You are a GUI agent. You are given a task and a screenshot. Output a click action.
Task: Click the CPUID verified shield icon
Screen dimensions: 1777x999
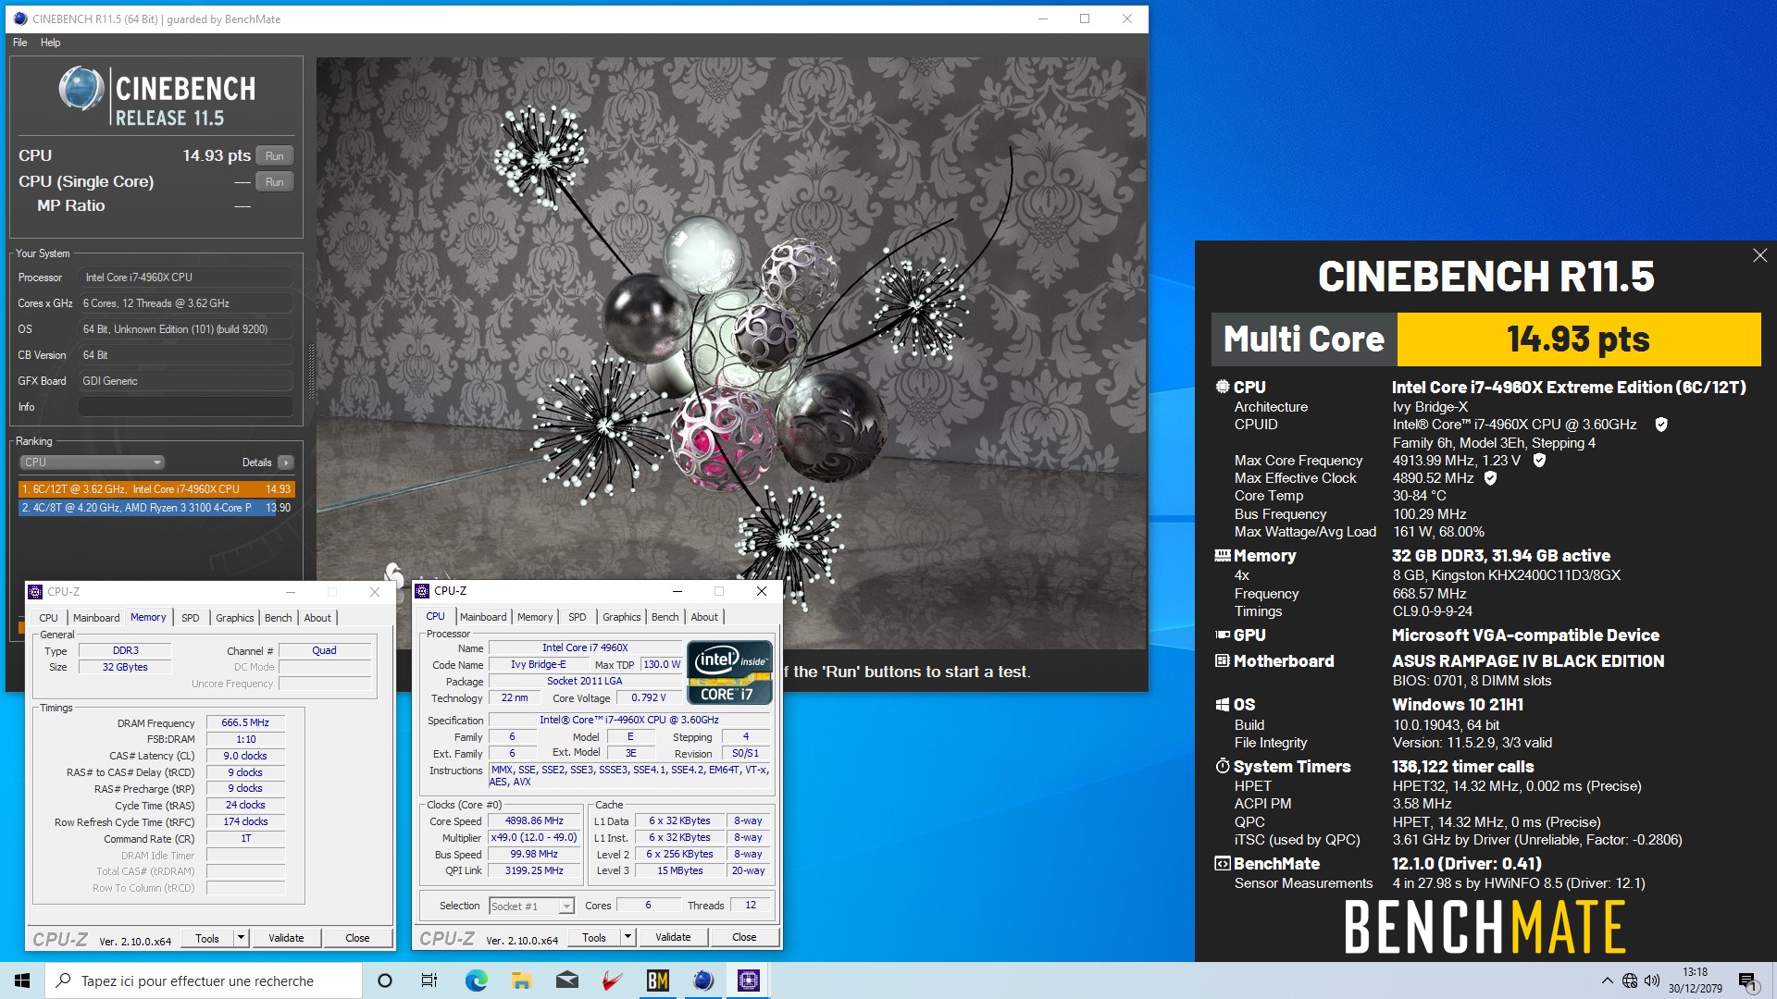tap(1661, 425)
